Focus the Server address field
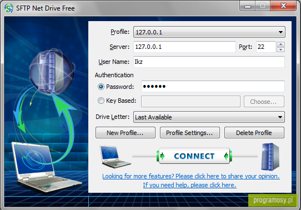Screen dimensions: 301x210 pos(184,47)
